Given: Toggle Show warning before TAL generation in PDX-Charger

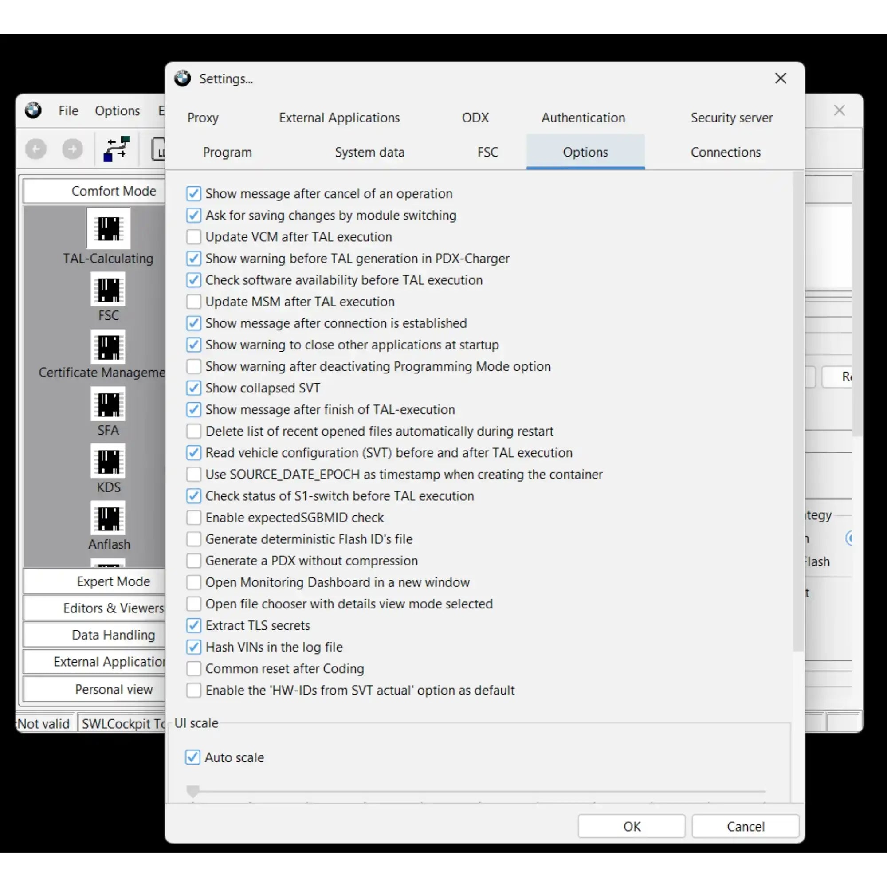Looking at the screenshot, I should 194,259.
